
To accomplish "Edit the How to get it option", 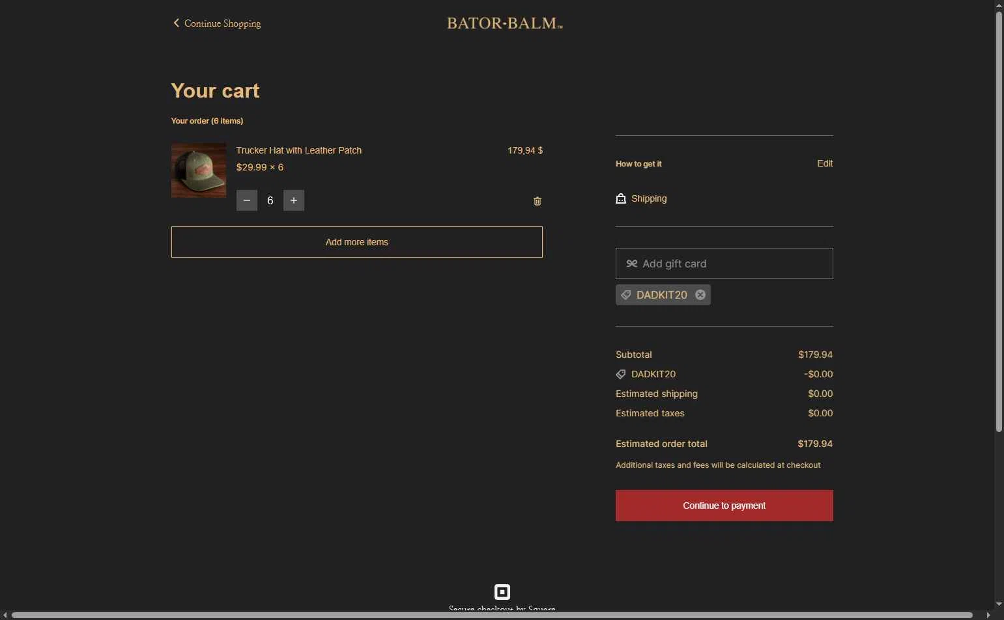I will [825, 163].
